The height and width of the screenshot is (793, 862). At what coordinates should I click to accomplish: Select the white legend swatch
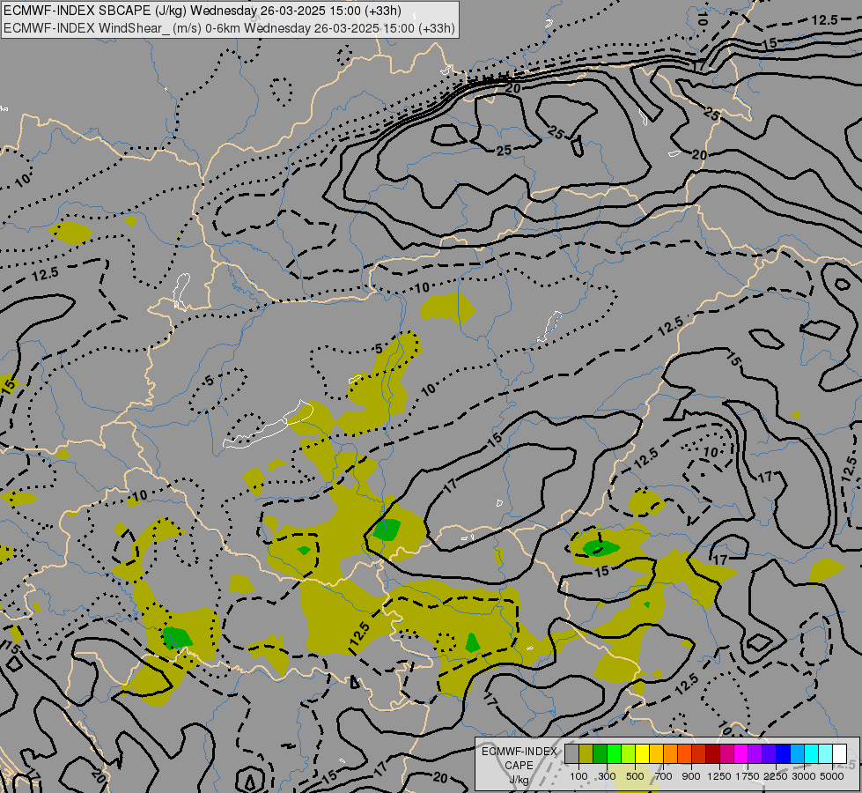click(x=839, y=753)
